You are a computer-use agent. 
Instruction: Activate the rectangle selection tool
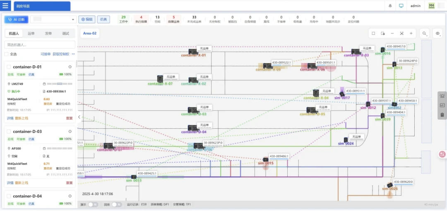[x=373, y=34]
